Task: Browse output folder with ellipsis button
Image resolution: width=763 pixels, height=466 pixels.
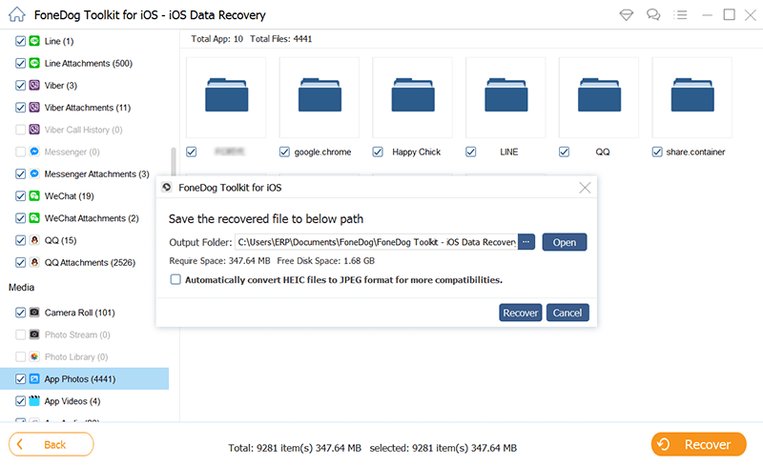Action: click(x=526, y=242)
